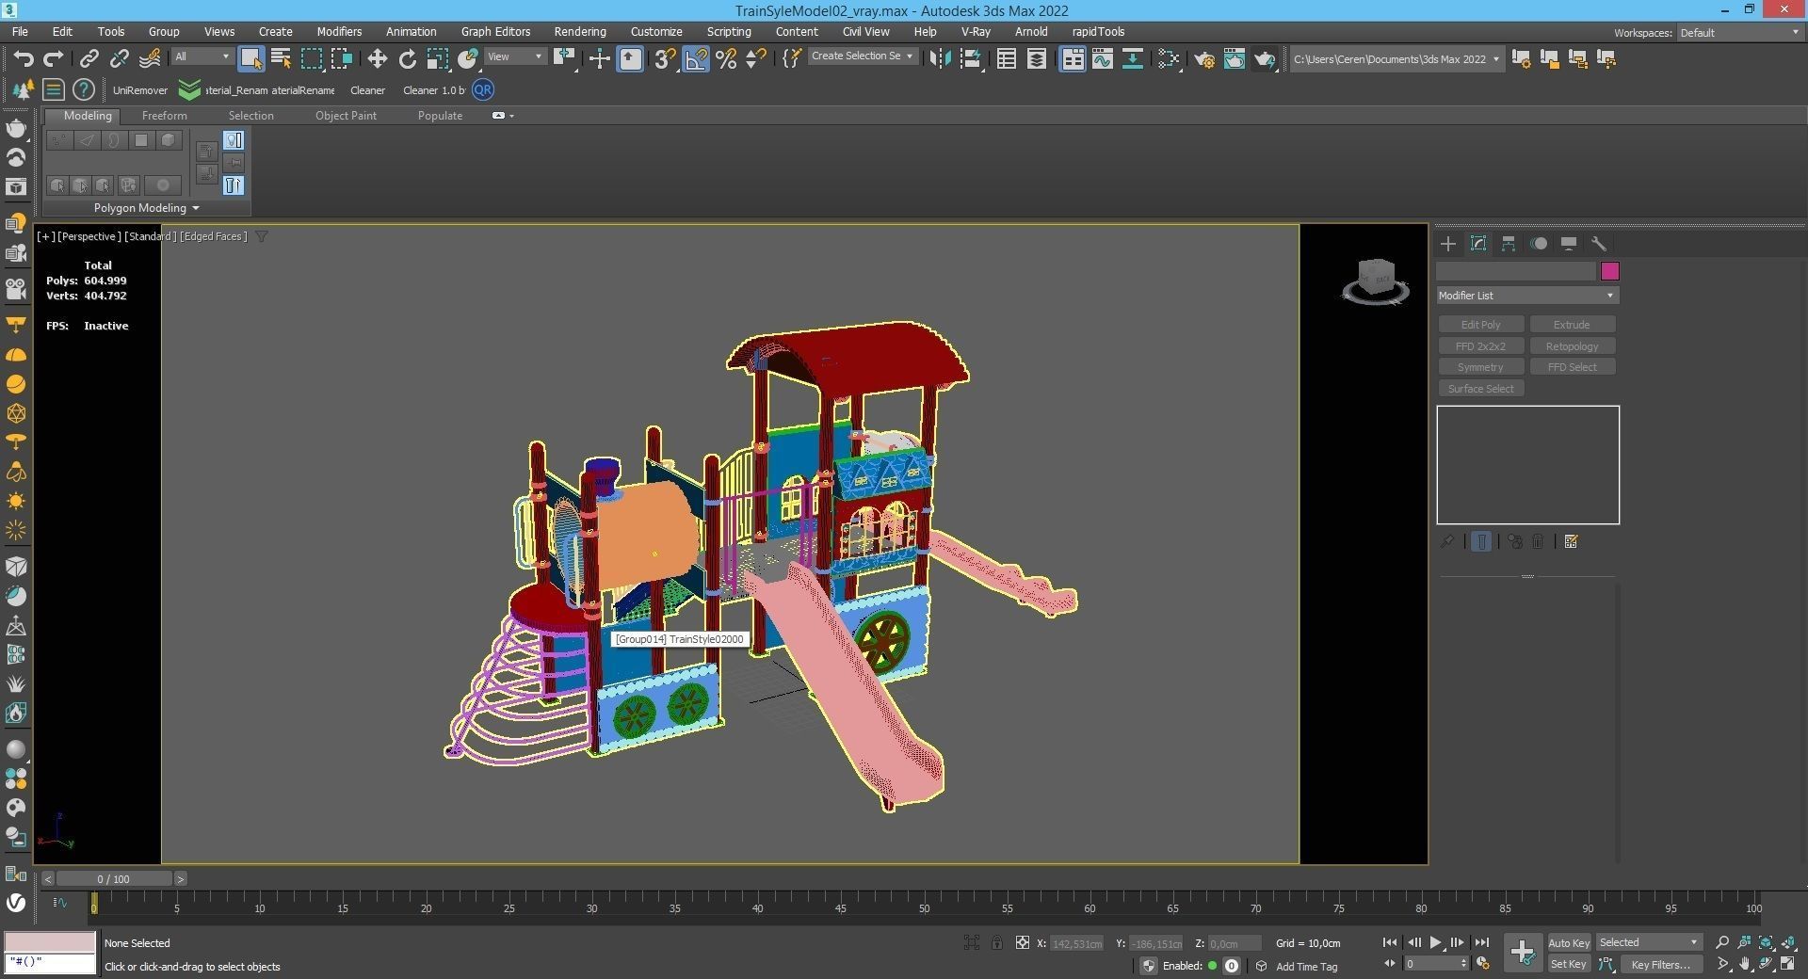The height and width of the screenshot is (979, 1808).
Task: Open the Utilities command panel tab
Action: tap(1599, 244)
